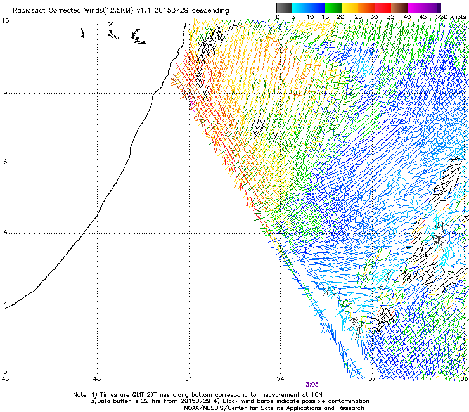Click the longitude label '45' at bottom

click(5, 379)
